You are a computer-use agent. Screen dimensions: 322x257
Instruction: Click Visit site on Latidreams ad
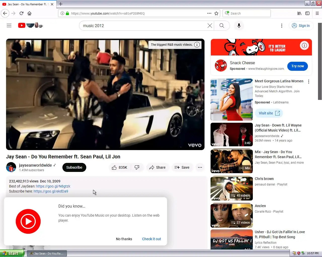(269, 113)
